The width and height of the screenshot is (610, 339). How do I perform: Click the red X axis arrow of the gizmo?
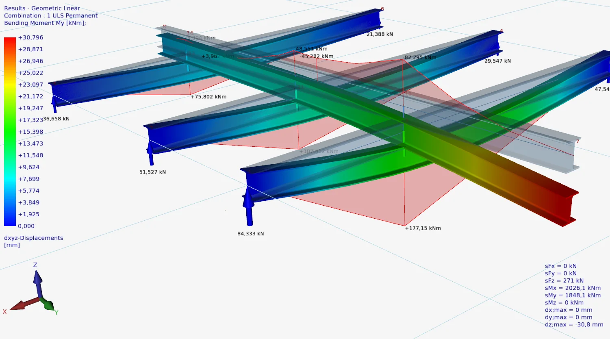point(24,304)
